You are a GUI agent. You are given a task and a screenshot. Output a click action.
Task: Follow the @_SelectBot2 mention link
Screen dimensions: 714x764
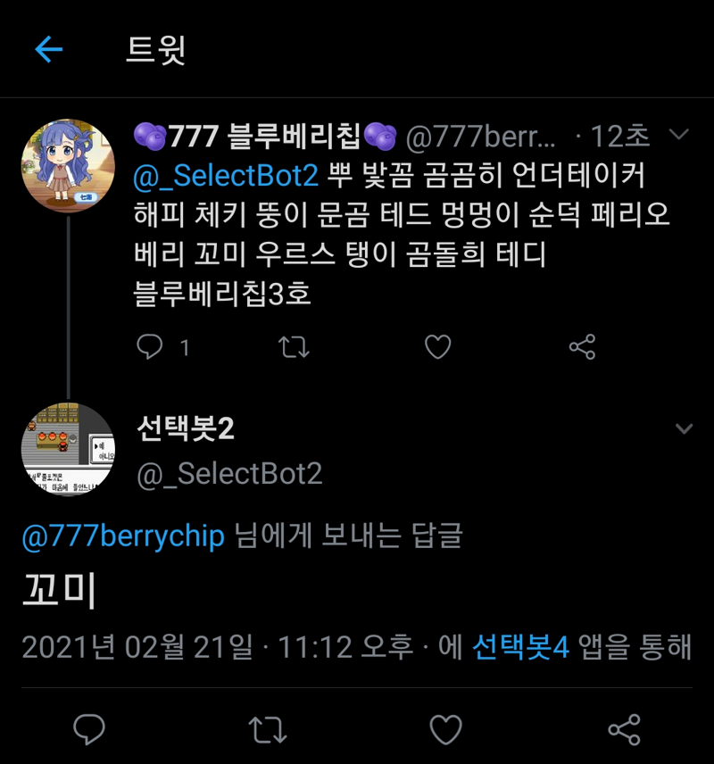click(x=225, y=175)
